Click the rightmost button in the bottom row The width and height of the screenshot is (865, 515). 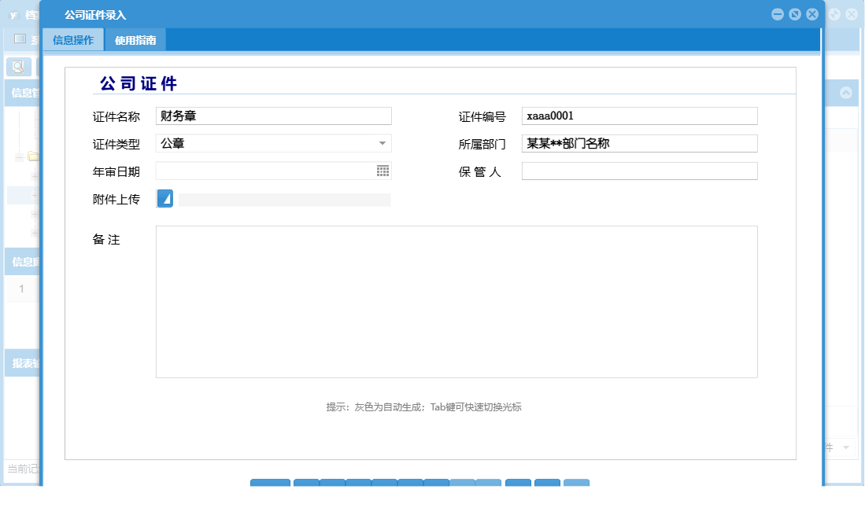pos(576,484)
